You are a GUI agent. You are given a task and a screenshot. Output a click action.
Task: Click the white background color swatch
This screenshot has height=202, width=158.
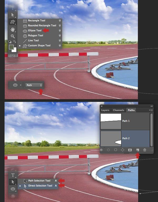14,50
